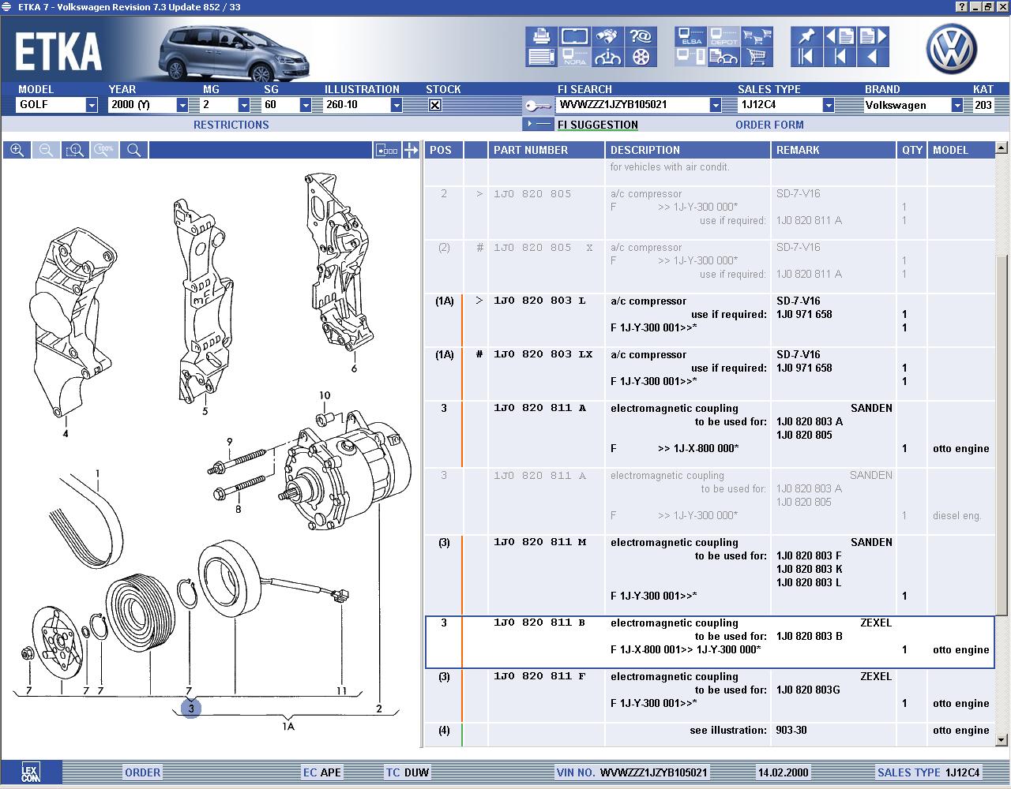Open the parts list icon below the printer

coord(541,57)
